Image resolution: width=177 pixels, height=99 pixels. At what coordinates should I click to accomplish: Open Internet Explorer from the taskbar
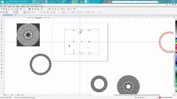click(x=34, y=2)
